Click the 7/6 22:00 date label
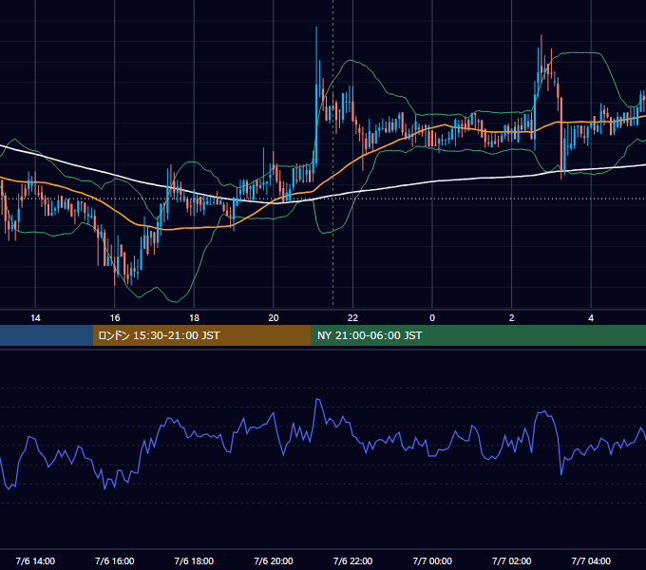 coord(352,560)
